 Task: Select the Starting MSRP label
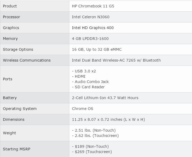click(17, 149)
